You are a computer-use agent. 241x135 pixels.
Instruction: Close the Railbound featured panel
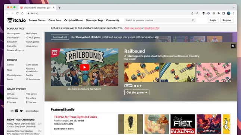tap(233, 46)
